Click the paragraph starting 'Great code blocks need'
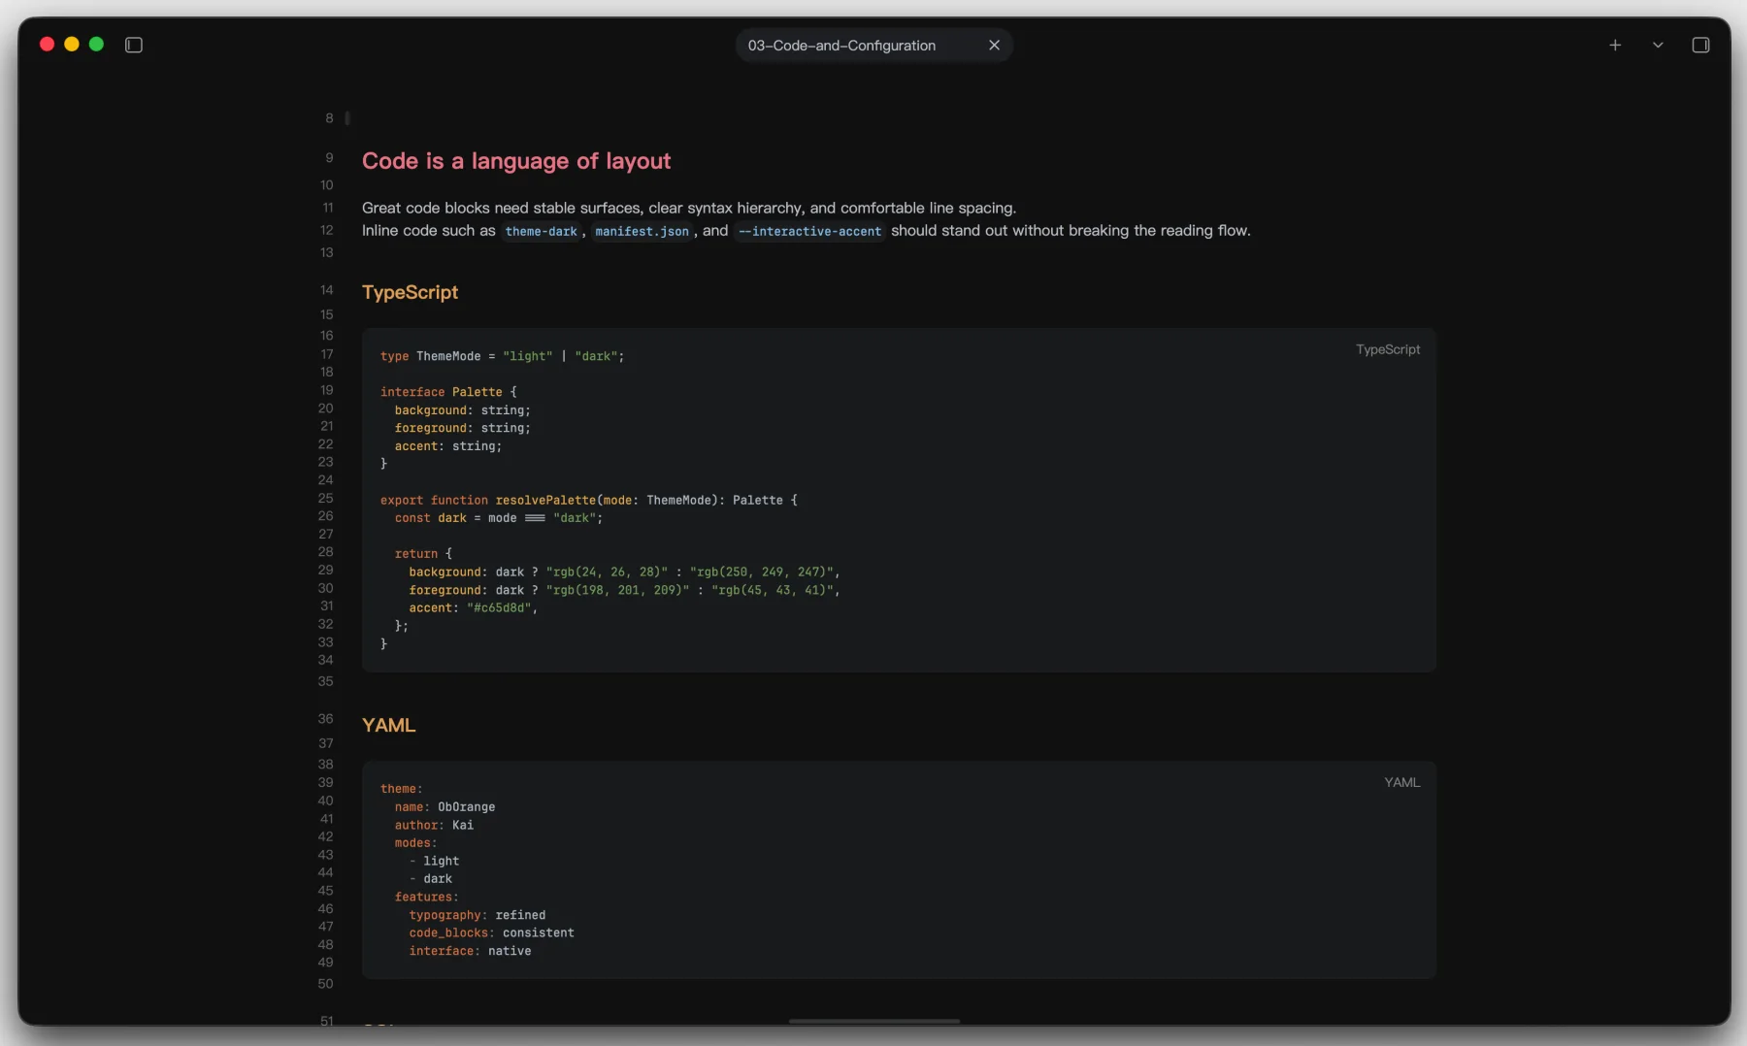Image resolution: width=1747 pixels, height=1046 pixels. [x=689, y=208]
